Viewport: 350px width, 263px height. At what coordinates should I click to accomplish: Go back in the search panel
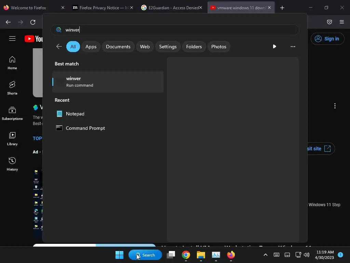[x=59, y=47]
